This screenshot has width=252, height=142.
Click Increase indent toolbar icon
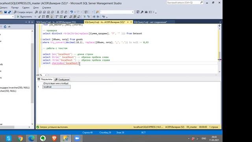(98, 17)
